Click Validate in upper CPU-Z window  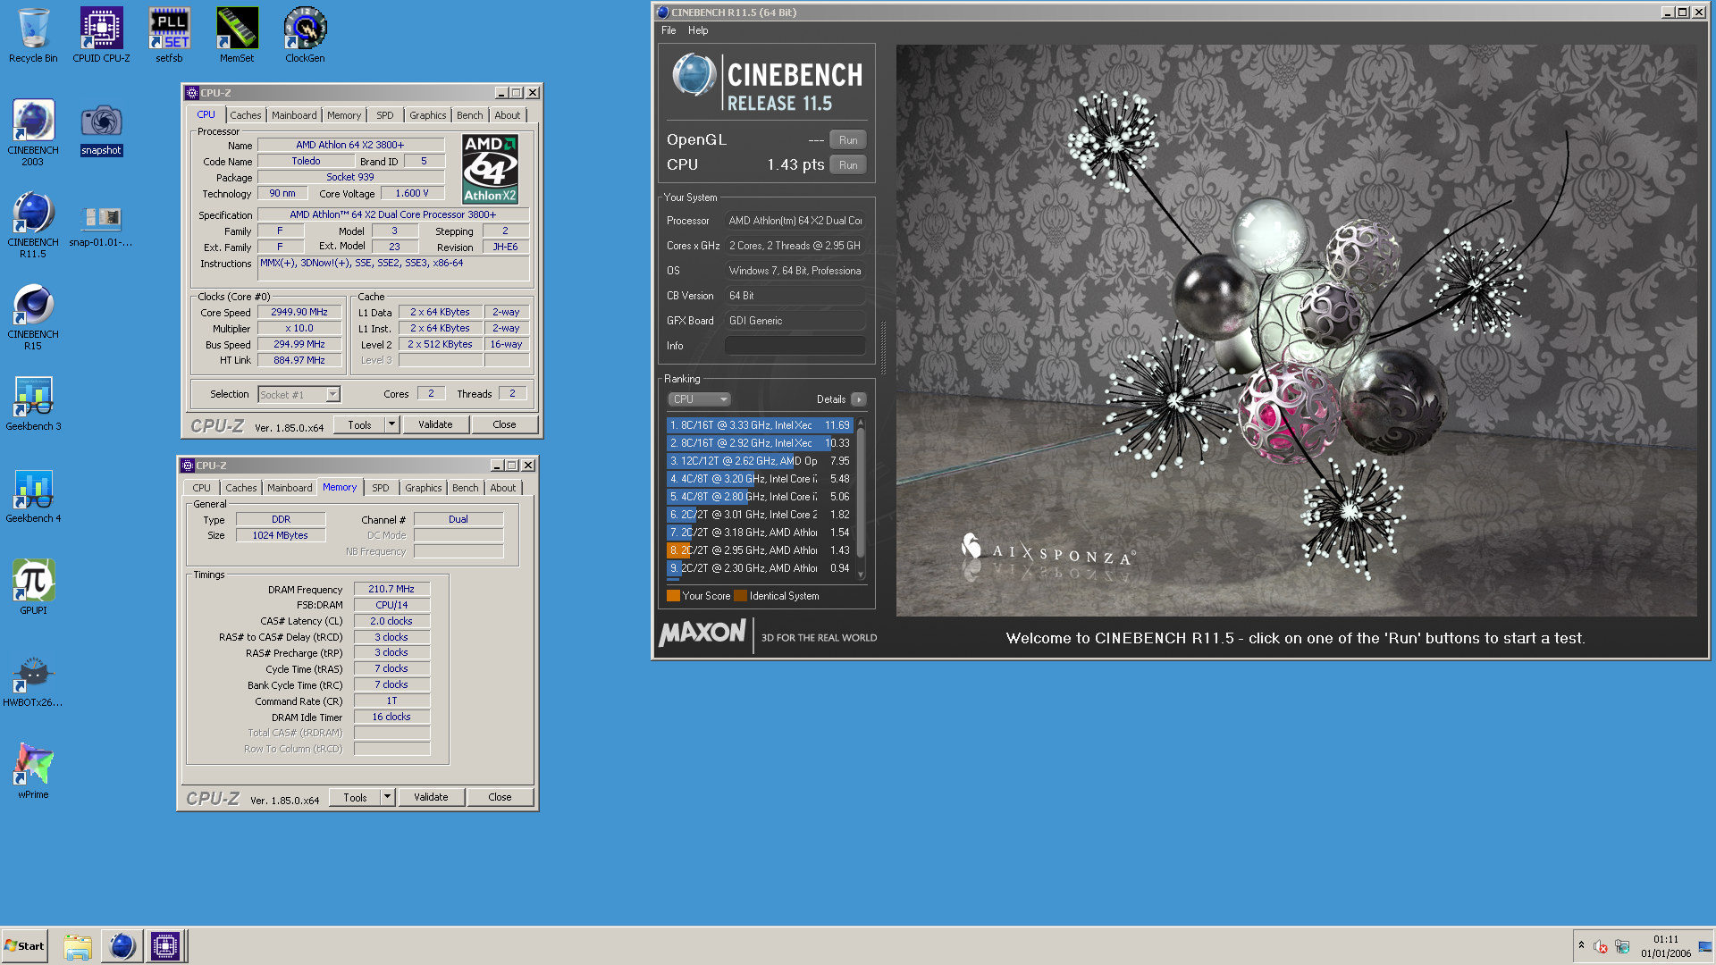pos(435,425)
